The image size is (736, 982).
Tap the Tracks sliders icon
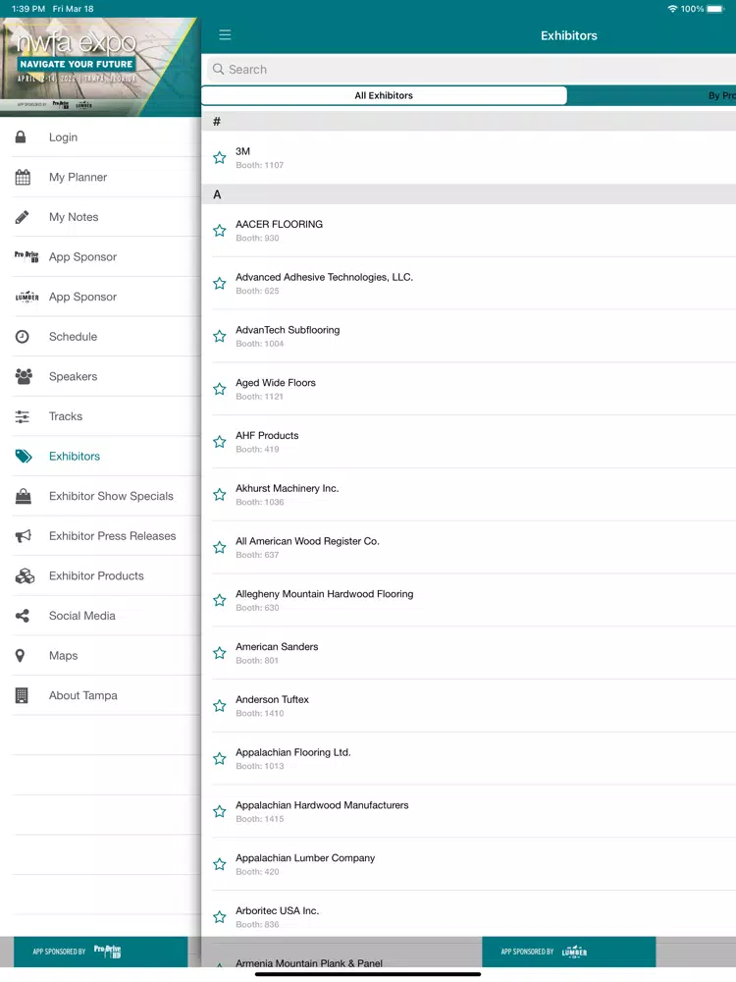(x=22, y=416)
